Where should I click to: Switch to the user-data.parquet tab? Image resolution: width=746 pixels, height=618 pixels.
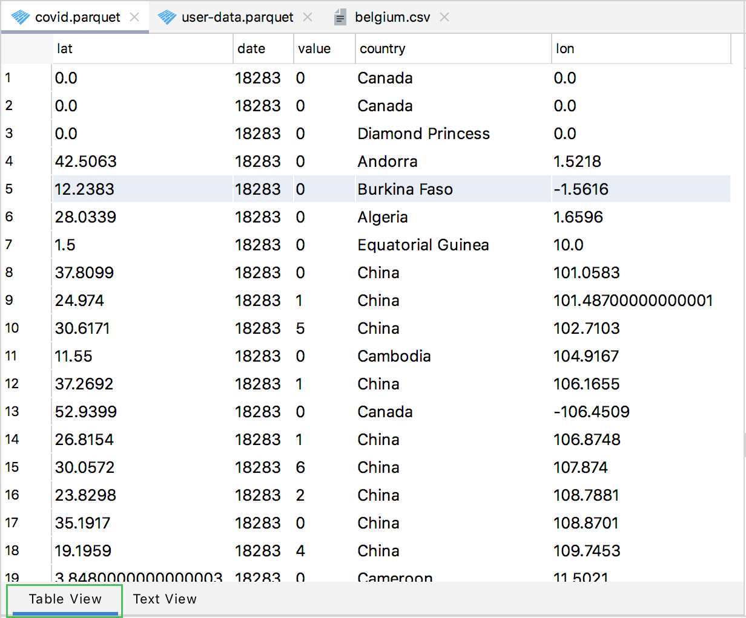[236, 17]
